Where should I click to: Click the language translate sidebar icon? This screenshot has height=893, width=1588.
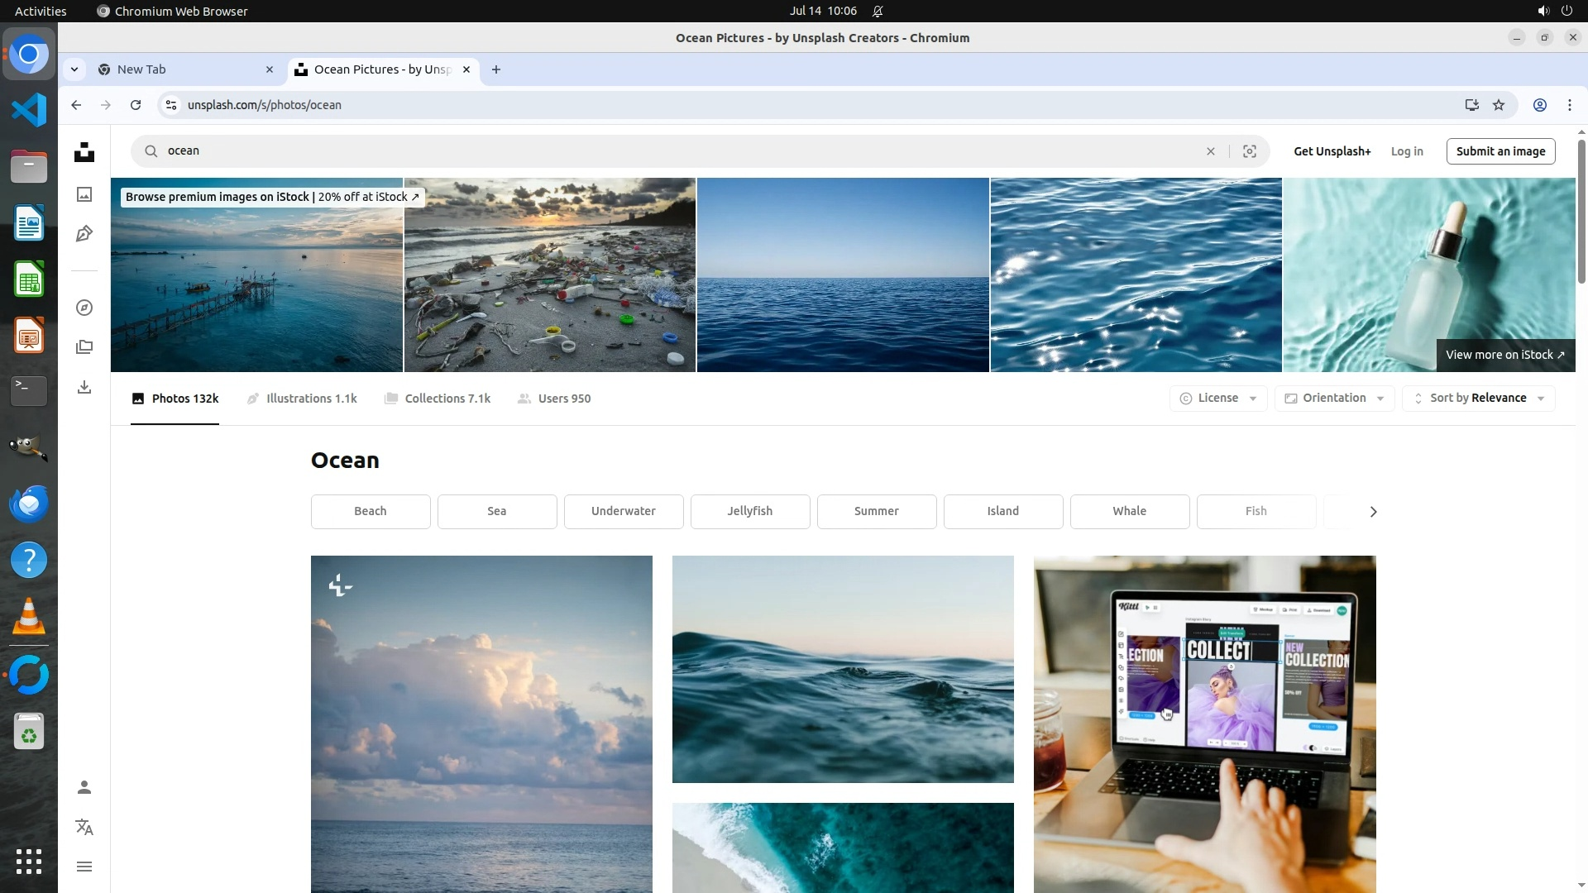point(84,827)
